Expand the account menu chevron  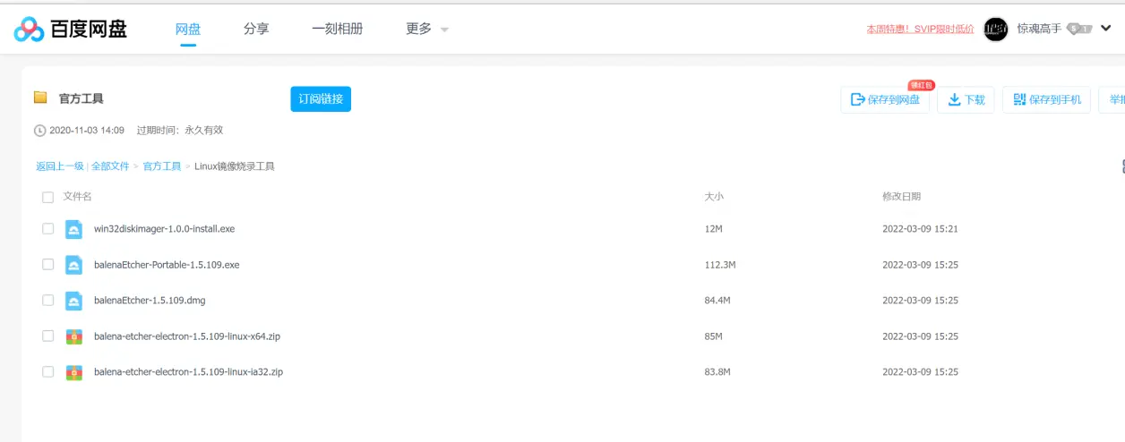(x=1105, y=29)
